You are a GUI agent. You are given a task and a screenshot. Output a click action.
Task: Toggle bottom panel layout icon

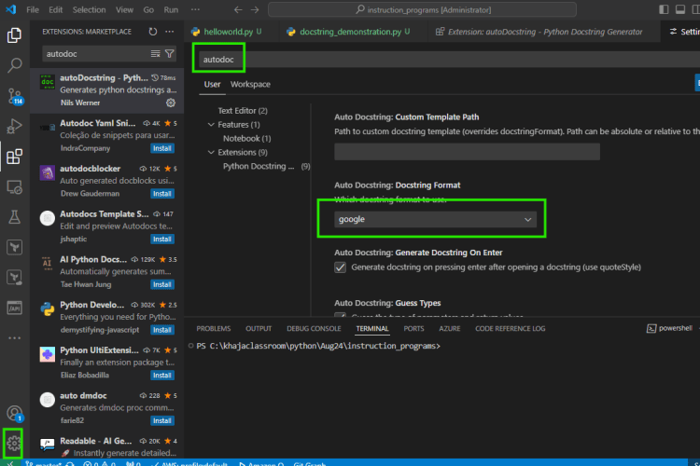pyautogui.click(x=680, y=9)
